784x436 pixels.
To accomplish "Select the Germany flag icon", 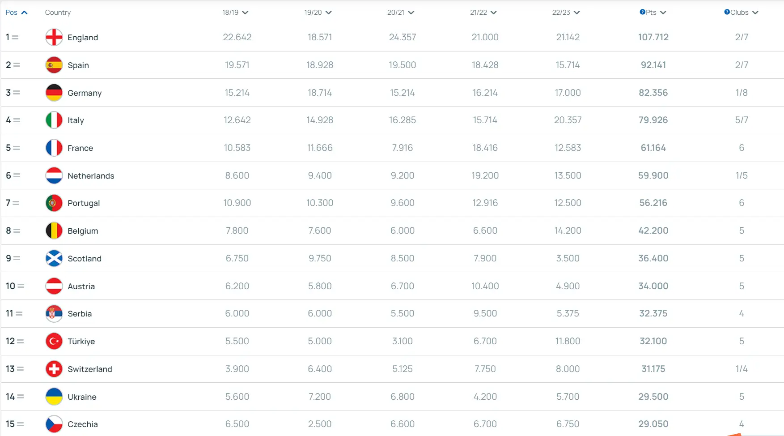I will [54, 93].
